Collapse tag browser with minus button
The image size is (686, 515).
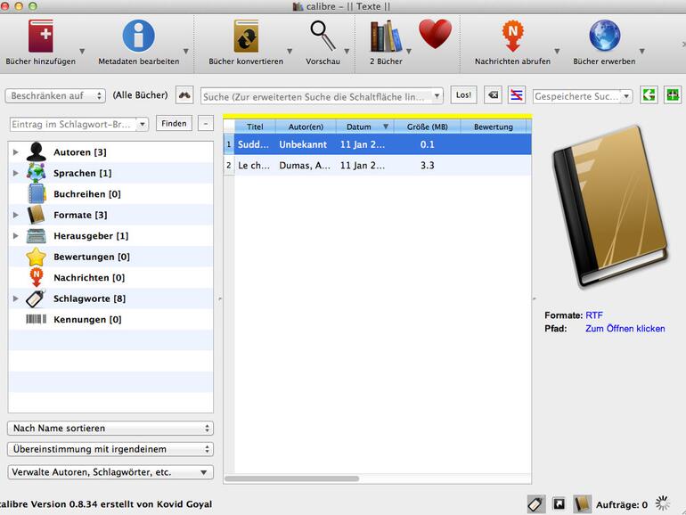[206, 123]
